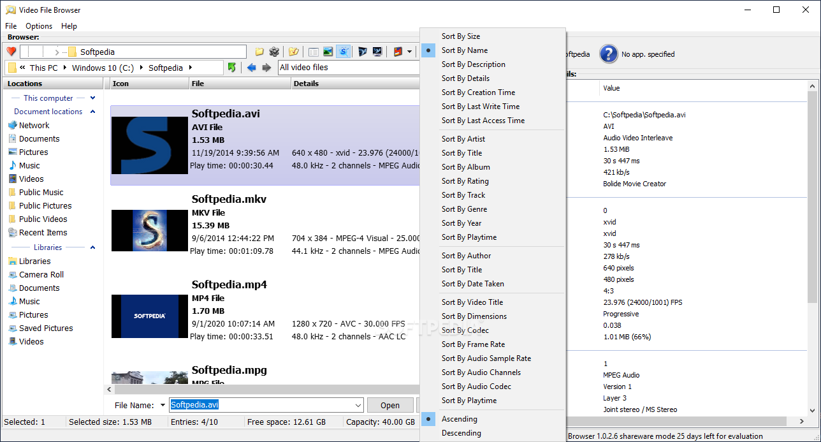This screenshot has height=442, width=821.
Task: Select Descending sort order
Action: (x=493, y=433)
